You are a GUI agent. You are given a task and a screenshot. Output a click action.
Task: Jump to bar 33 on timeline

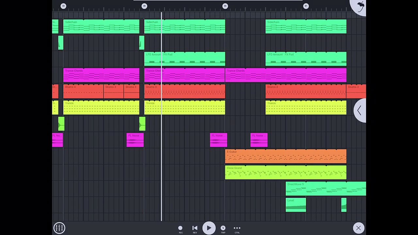click(x=63, y=6)
